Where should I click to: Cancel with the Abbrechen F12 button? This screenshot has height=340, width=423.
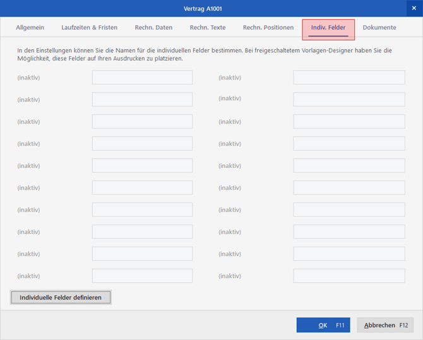pyautogui.click(x=385, y=325)
